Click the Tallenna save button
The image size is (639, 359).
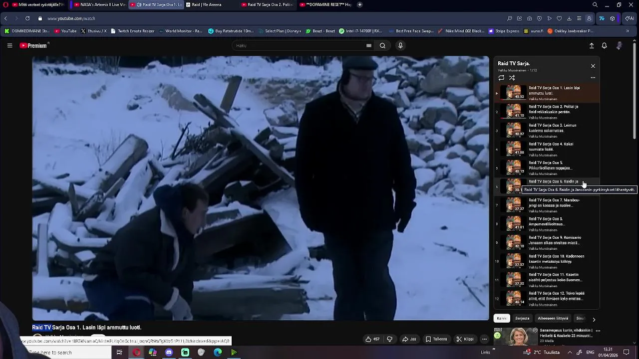[x=436, y=339]
